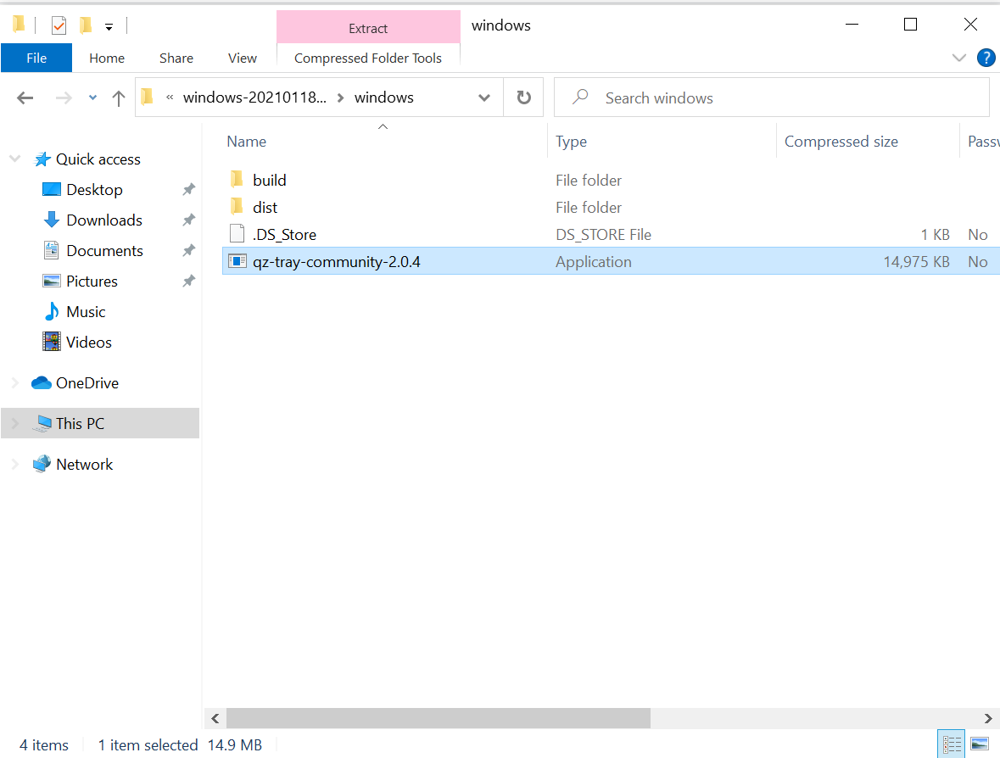Screen dimensions: 1000x758
Task: Open Help with the question mark icon
Action: pyautogui.click(x=986, y=58)
